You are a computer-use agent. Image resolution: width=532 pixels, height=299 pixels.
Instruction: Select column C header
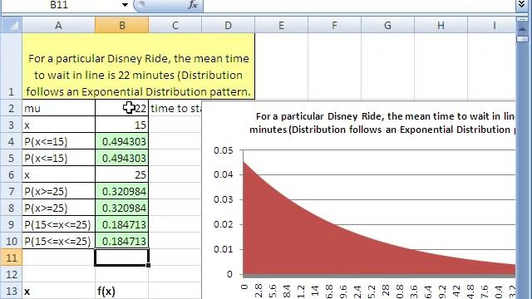175,26
